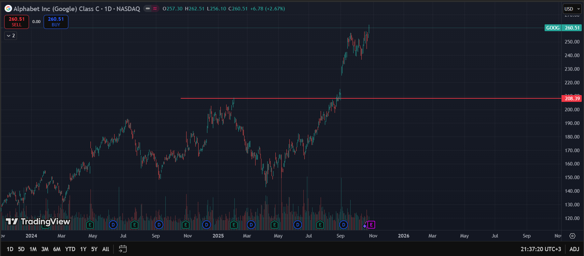Open chart settings gear on time axis
Image resolution: width=584 pixels, height=256 pixels.
[x=572, y=236]
